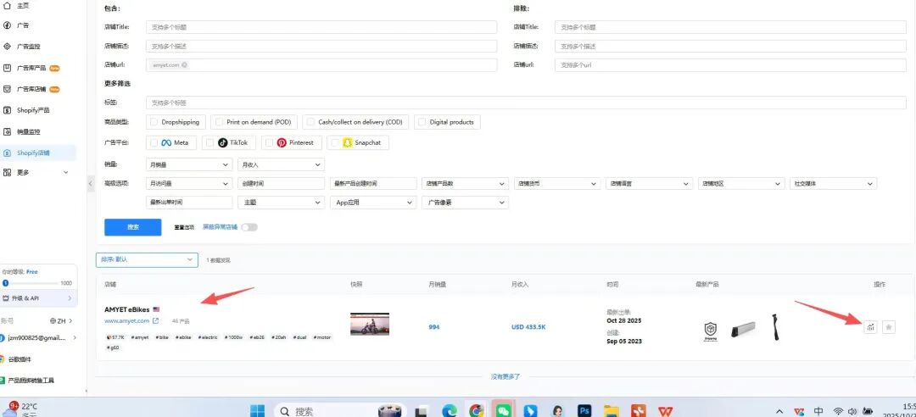Click the 标签 tags input field
This screenshot has width=916, height=417.
pyautogui.click(x=526, y=103)
